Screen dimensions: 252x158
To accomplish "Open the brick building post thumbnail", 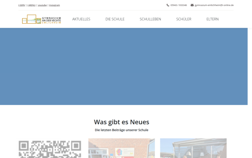I will [121, 148].
